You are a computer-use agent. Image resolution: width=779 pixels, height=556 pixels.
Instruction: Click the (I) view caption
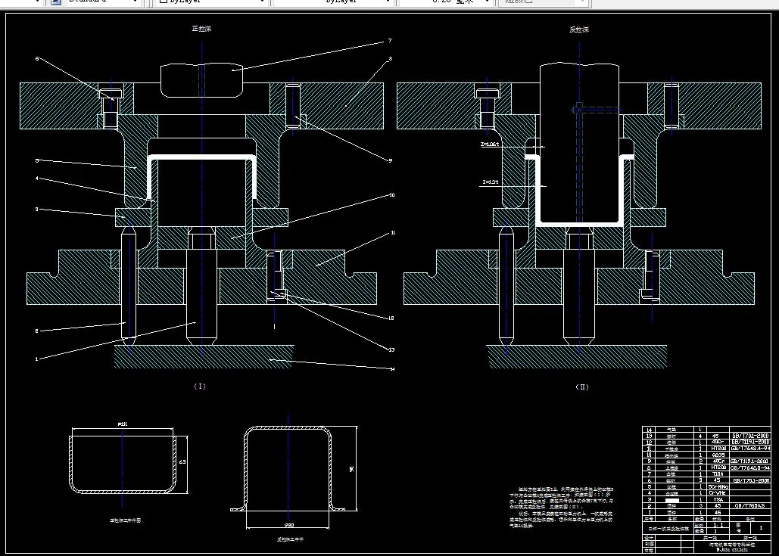[200, 387]
